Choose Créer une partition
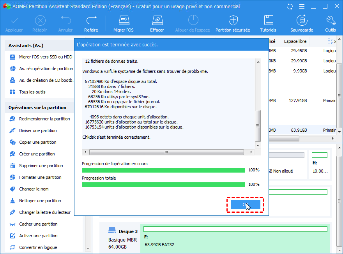The width and height of the screenshot is (343, 254). click(32, 154)
